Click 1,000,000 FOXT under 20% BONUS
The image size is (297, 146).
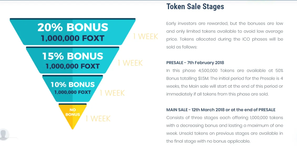(72, 38)
